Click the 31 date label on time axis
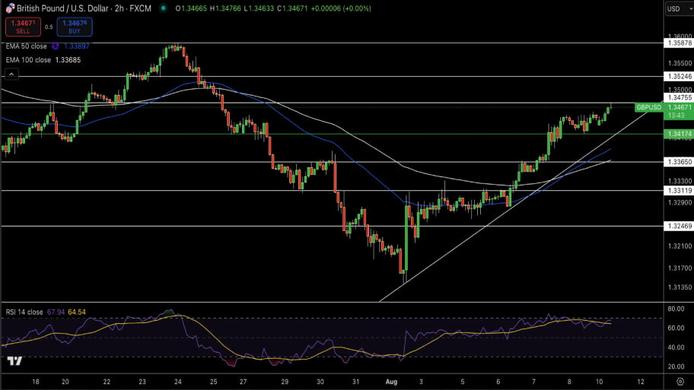This screenshot has width=694, height=390. pyautogui.click(x=356, y=382)
